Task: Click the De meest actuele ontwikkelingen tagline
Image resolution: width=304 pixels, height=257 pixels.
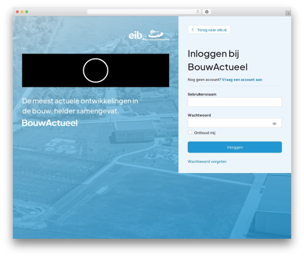Action: click(80, 106)
